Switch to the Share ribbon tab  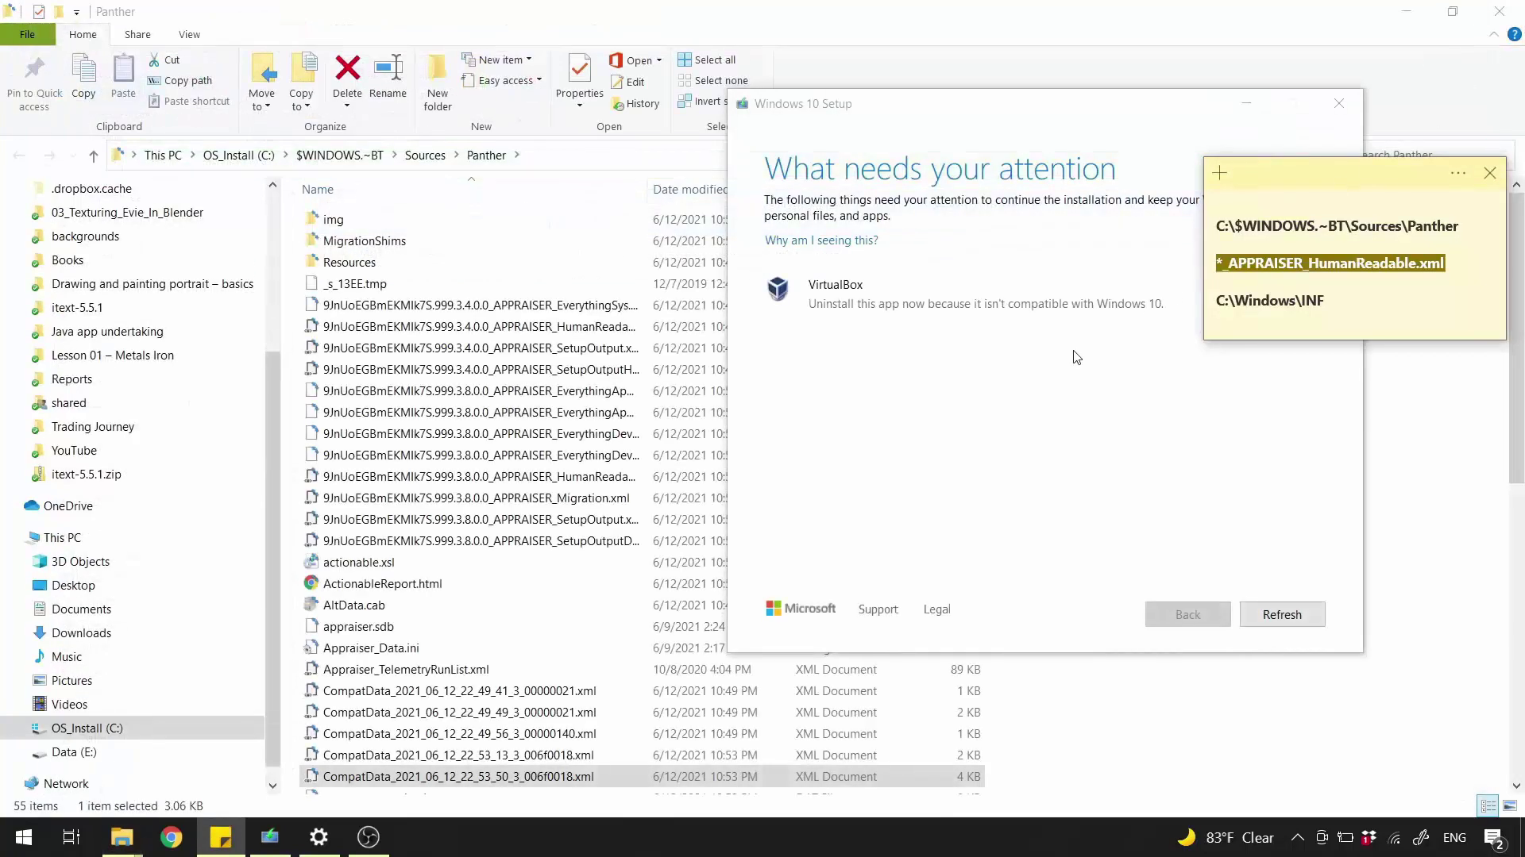point(137,34)
